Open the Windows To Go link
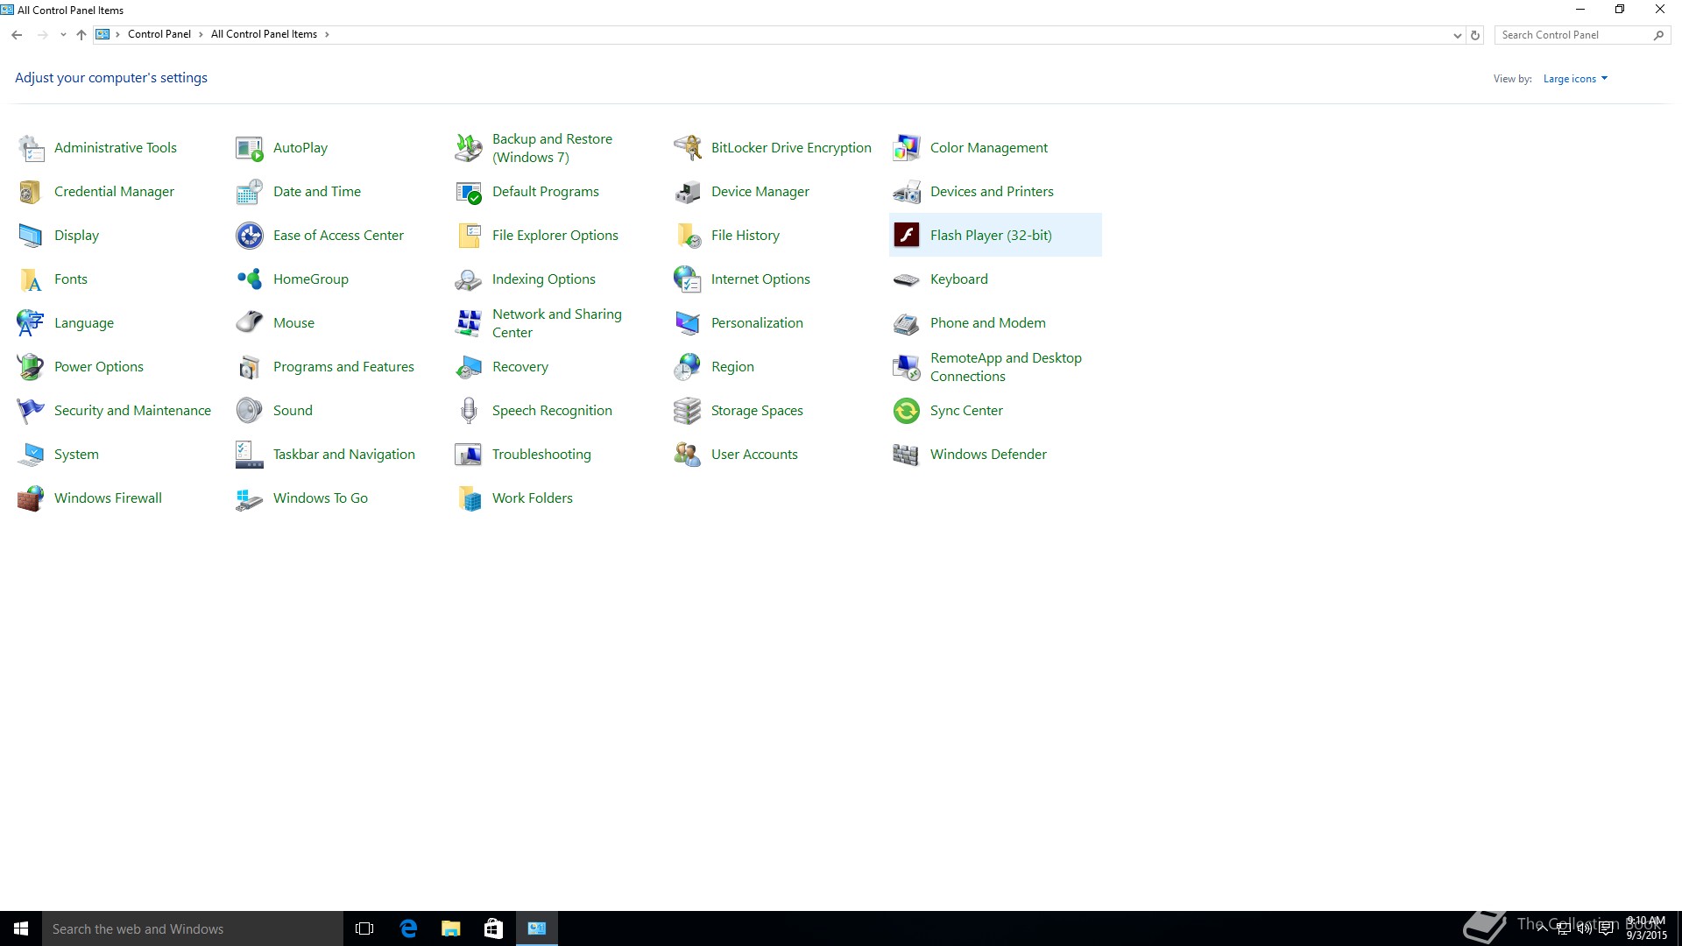Viewport: 1682px width, 946px height. click(321, 498)
